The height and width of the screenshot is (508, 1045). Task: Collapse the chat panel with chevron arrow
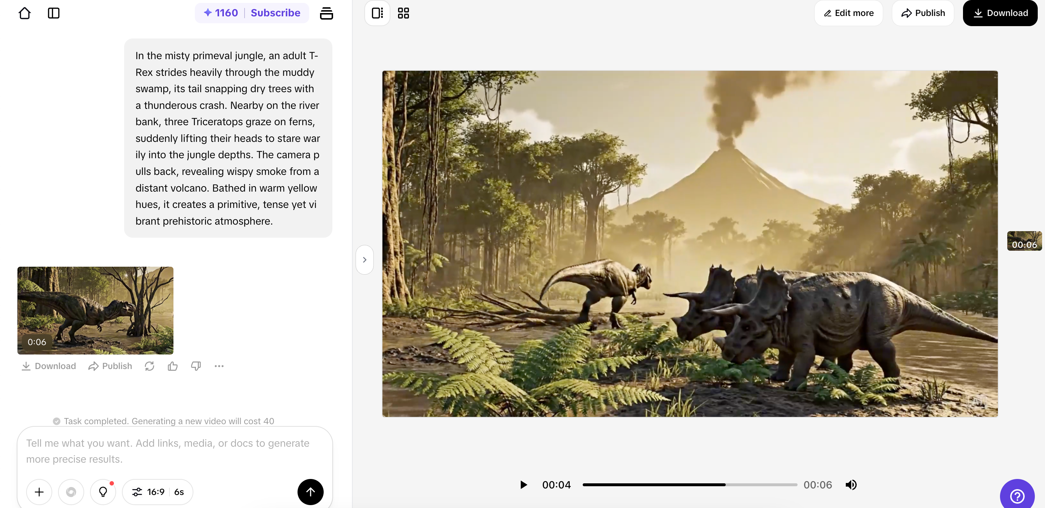(364, 260)
